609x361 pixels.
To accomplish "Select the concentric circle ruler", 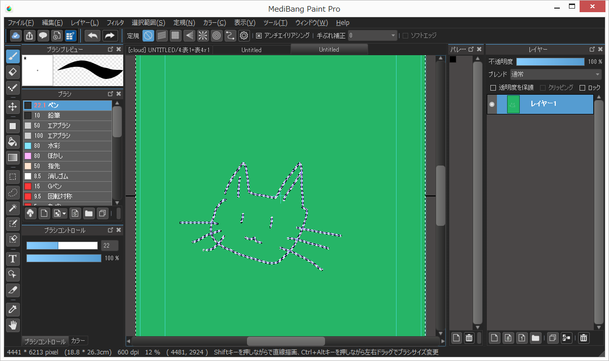I will pos(217,35).
